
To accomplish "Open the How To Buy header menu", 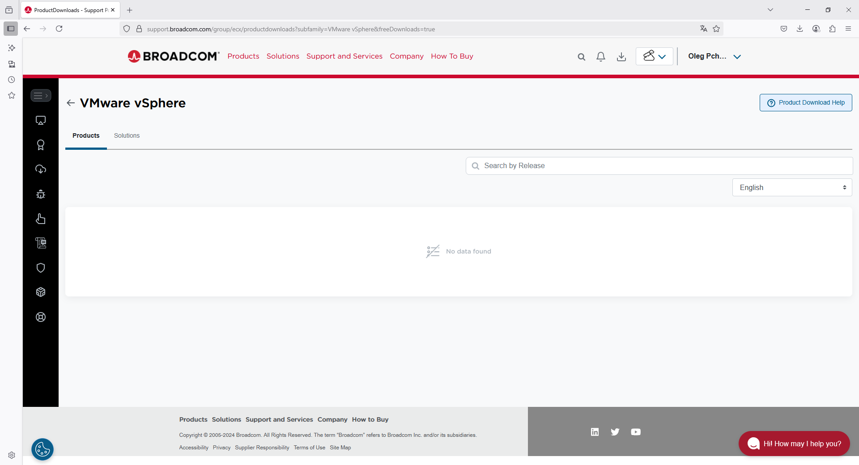I will (x=452, y=56).
